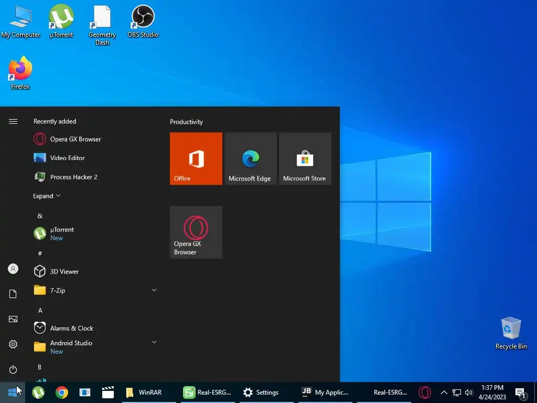This screenshot has width=537, height=403.
Task: Open the clapperboard app on taskbar
Action: (108, 393)
